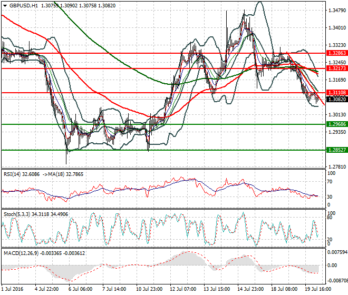
Task: Select the 1.28527 green support price label
Action: (x=337, y=150)
